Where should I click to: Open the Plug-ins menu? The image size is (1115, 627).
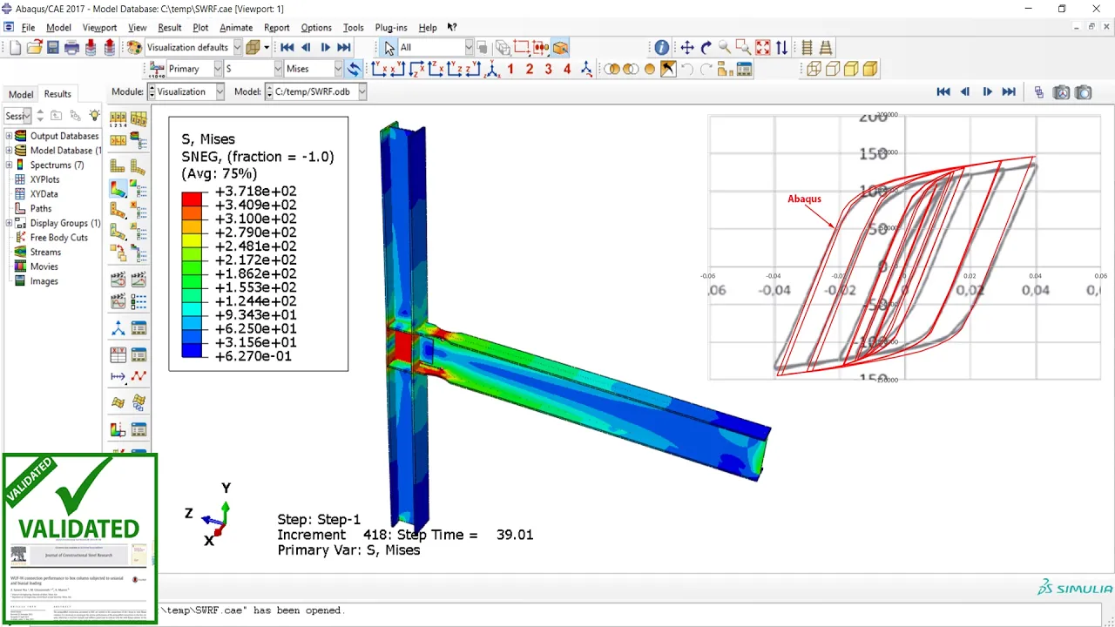click(x=390, y=27)
